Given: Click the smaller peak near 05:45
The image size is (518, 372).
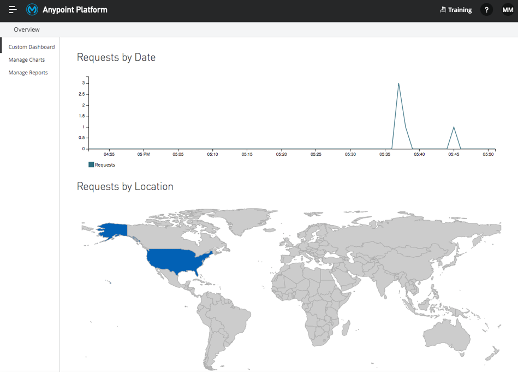Looking at the screenshot, I should coord(454,127).
